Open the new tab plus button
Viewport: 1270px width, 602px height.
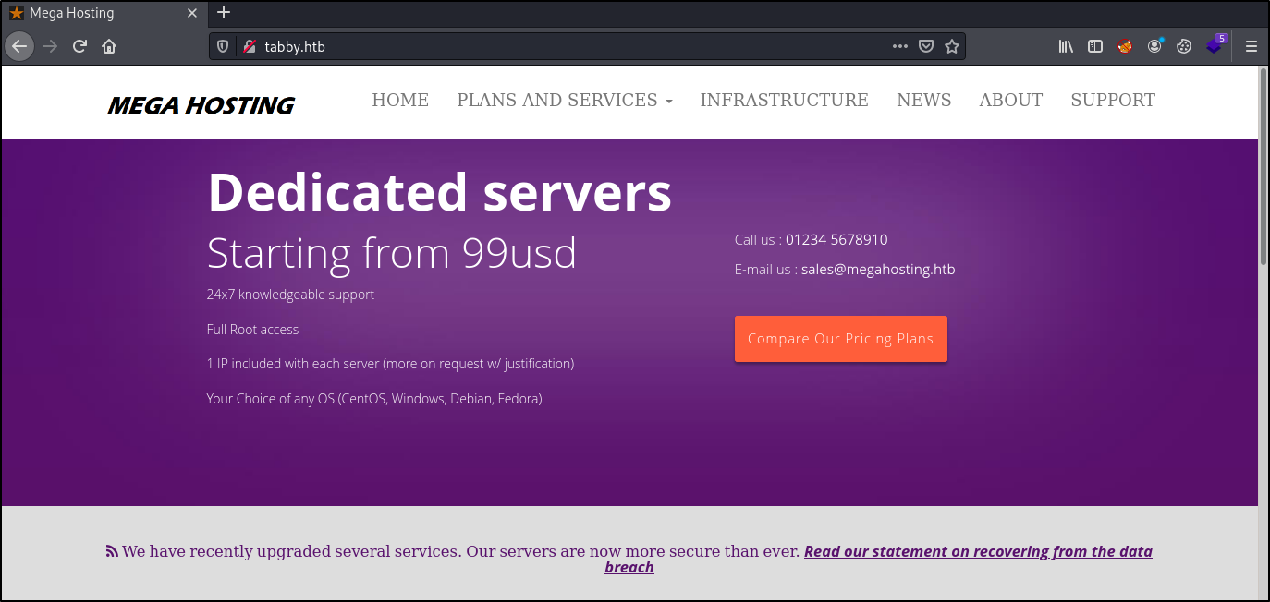(224, 12)
